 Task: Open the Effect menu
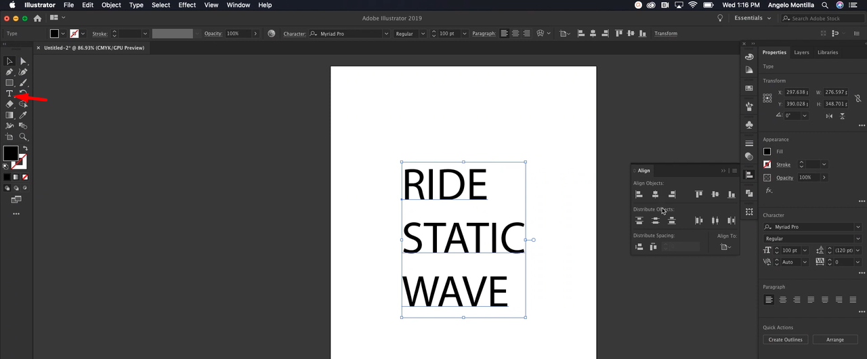[x=187, y=5]
